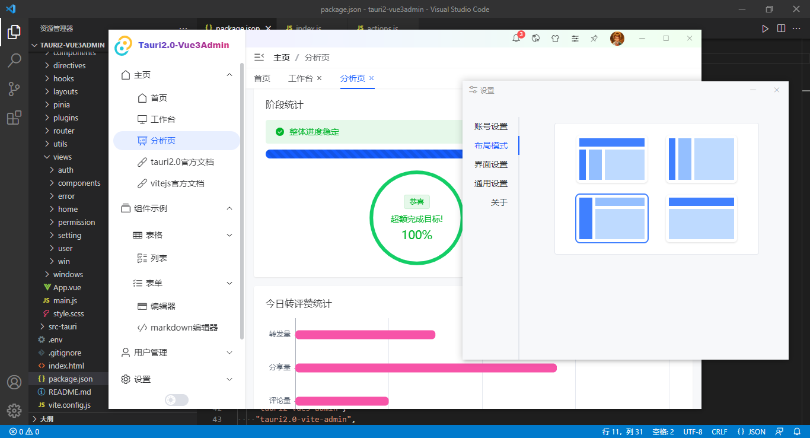
Task: Click the blue striped progress bar
Action: pos(364,154)
